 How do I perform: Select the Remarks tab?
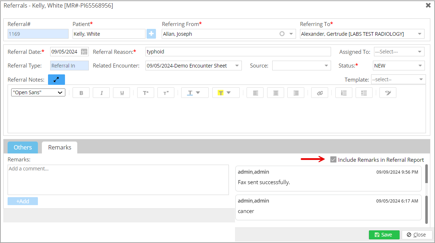click(60, 147)
